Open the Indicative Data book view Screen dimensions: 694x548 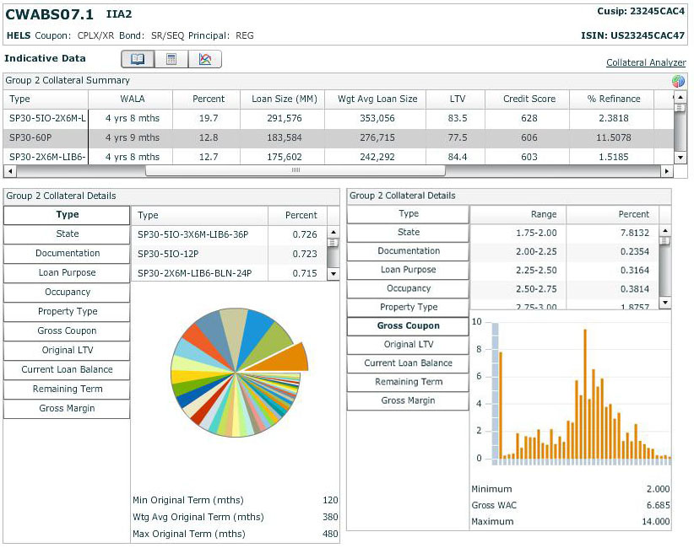[137, 59]
